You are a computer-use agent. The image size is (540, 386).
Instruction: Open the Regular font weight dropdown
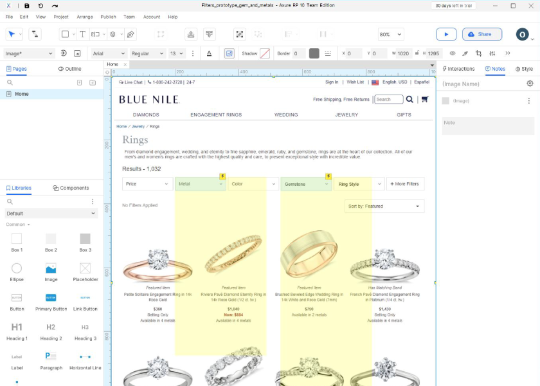point(147,53)
